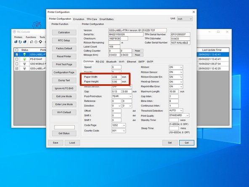Open the first Direction dropdown

pos(117,106)
